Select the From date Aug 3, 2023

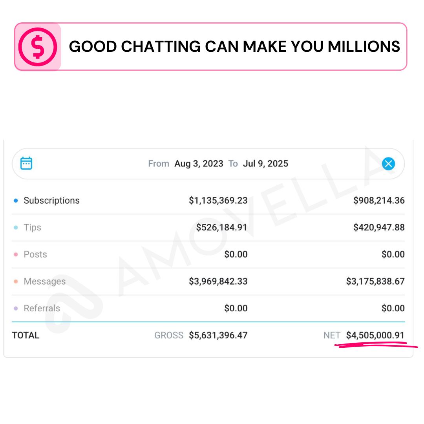[x=199, y=164]
